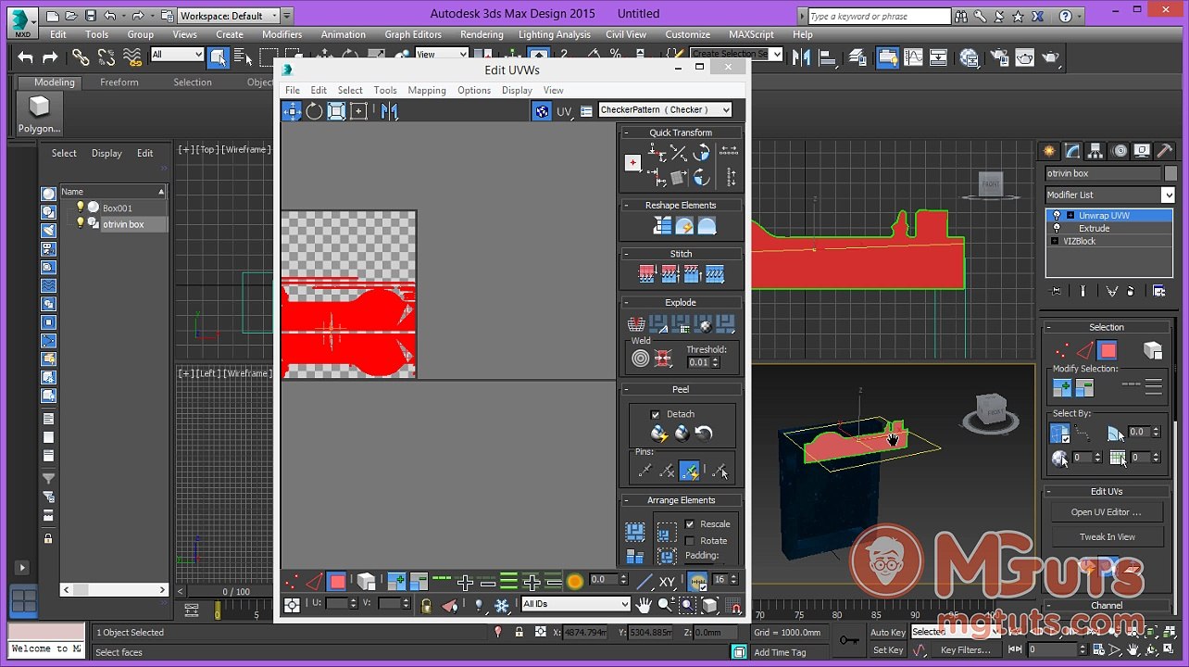Collapse the Reshape Elements rollout
The width and height of the screenshot is (1189, 667).
click(681, 205)
